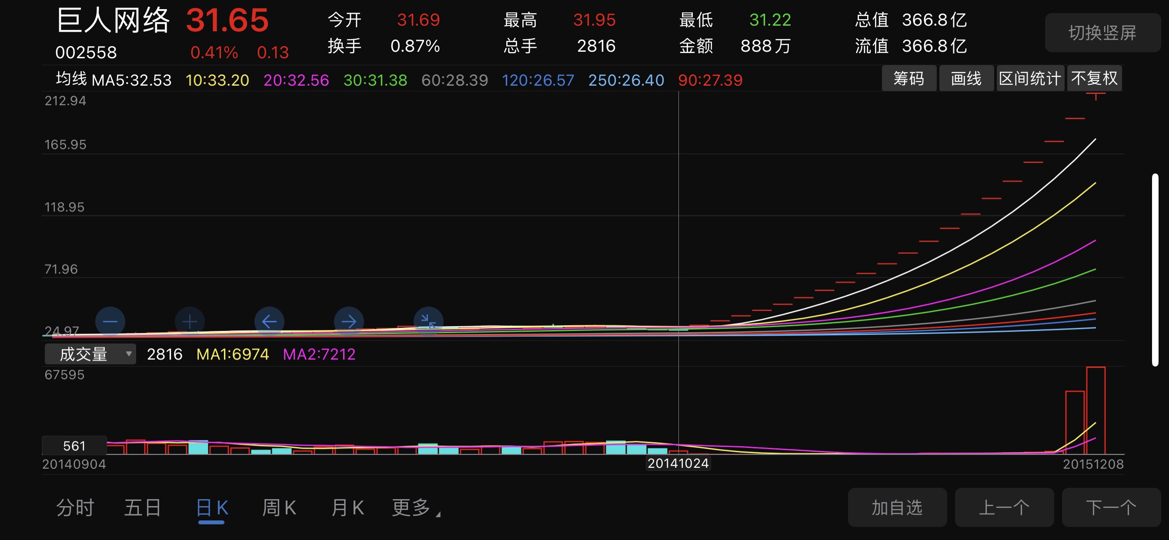Tap the green 30:31.38 MA label

[x=375, y=80]
